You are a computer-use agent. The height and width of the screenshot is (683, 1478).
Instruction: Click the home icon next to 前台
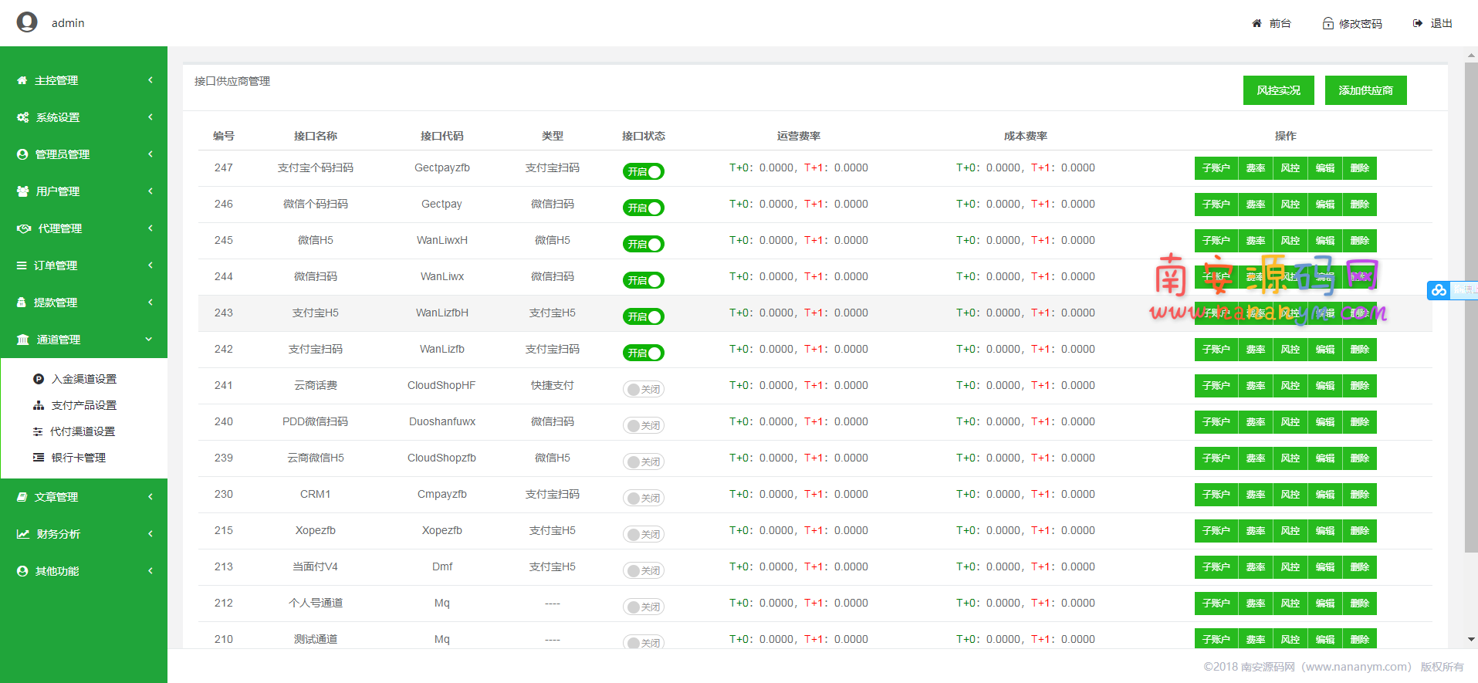pos(1256,23)
